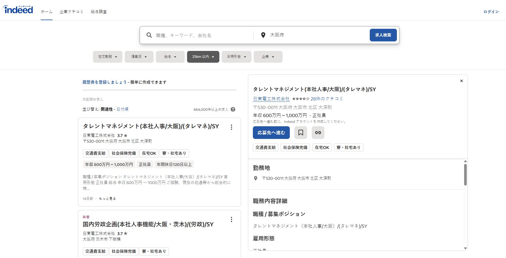The width and height of the screenshot is (506, 258).
Task: Click 交通費支給 tag in first job card
Action: [96, 153]
